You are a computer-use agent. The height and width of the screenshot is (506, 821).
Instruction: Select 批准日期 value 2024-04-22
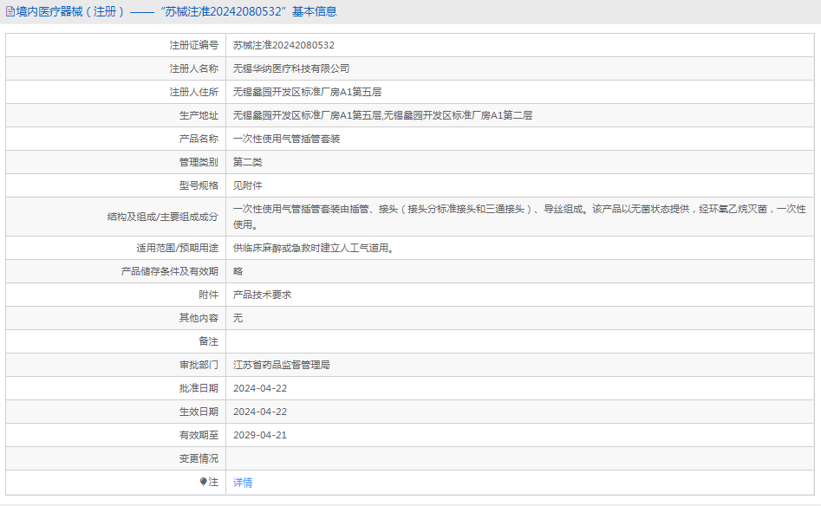[260, 388]
